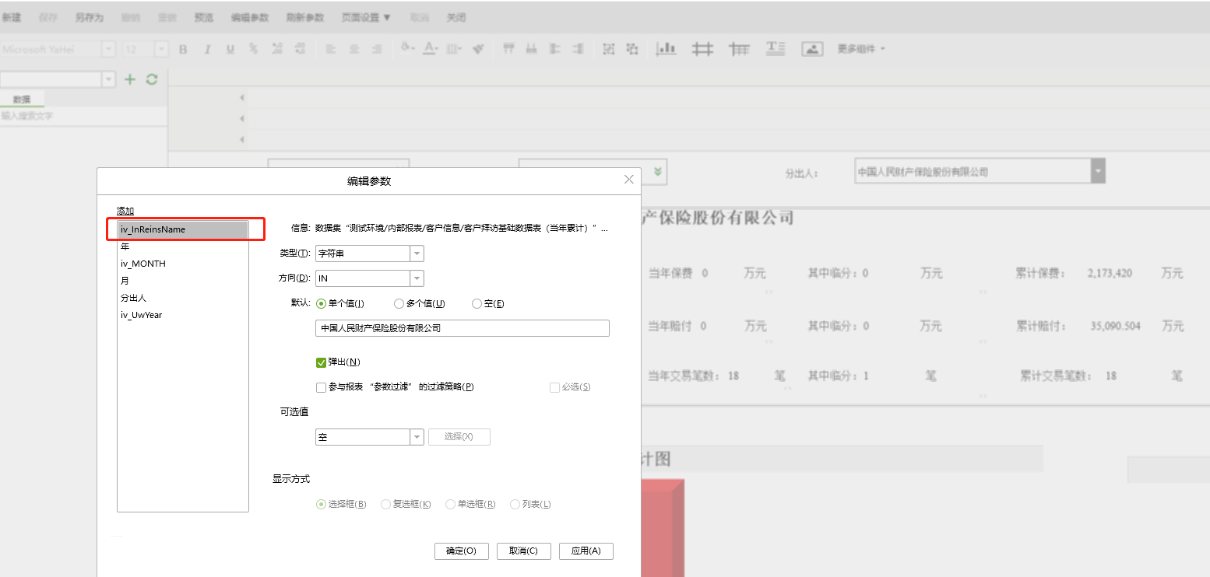The image size is (1210, 577).
Task: Close the 编辑参数 dialog
Action: (629, 180)
